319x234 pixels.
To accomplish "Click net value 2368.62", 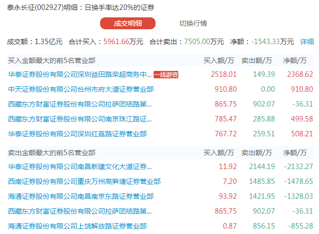I will point(300,74).
